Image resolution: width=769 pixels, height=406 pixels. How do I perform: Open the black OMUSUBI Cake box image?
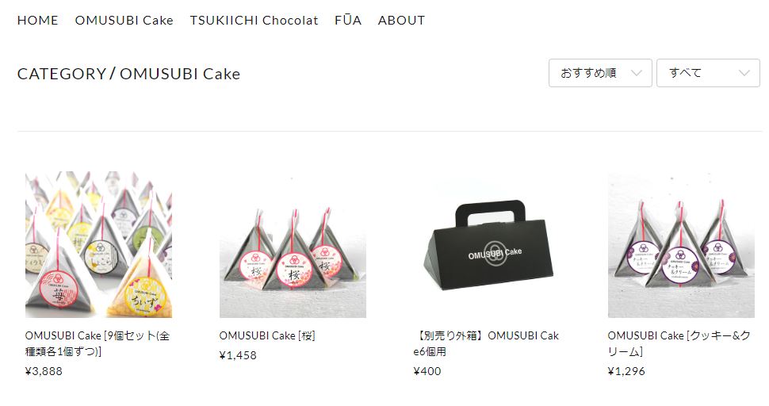[487, 245]
